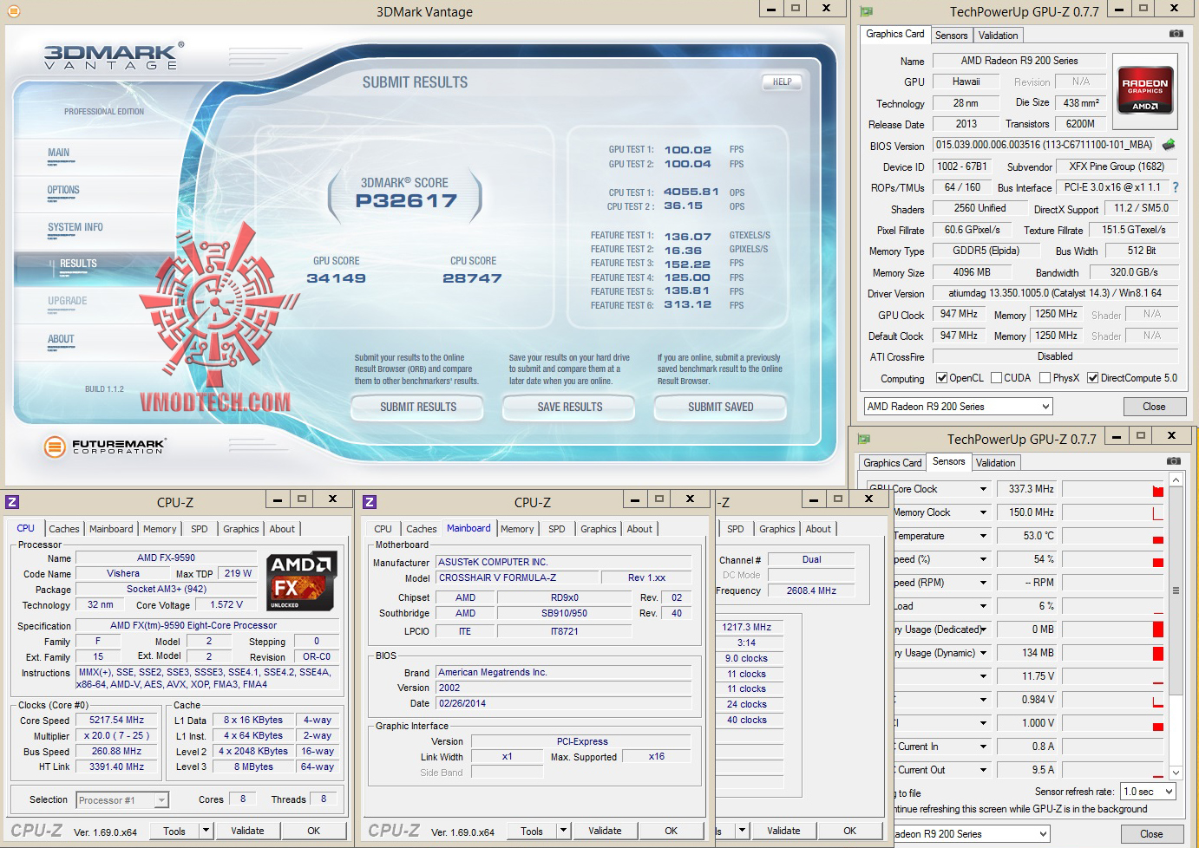Click the CPU score value 28747
The height and width of the screenshot is (848, 1199).
tap(472, 278)
